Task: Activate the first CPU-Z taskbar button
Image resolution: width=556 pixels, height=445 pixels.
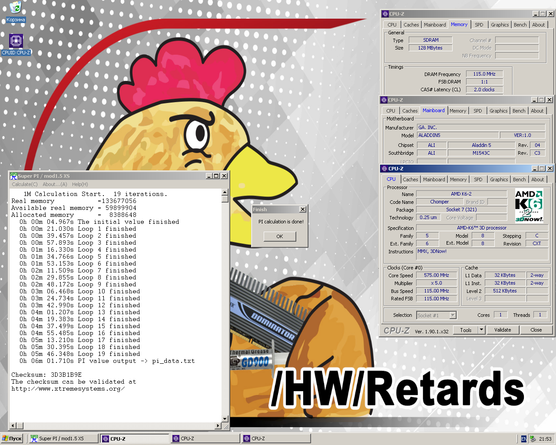Action: pyautogui.click(x=134, y=438)
